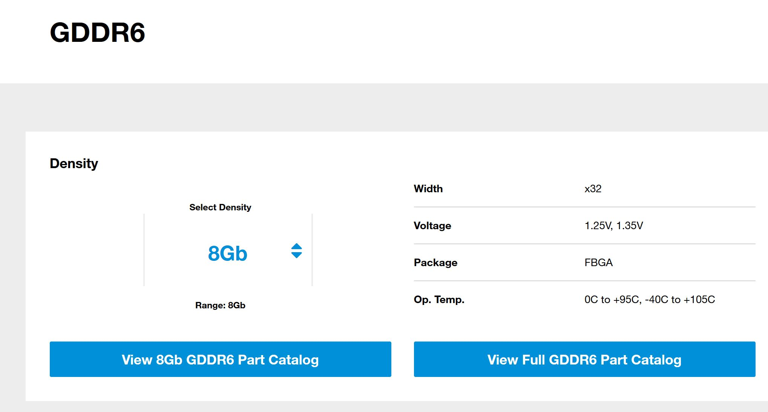768x412 pixels.
Task: Click the GDDR6 page heading
Action: pyautogui.click(x=97, y=33)
